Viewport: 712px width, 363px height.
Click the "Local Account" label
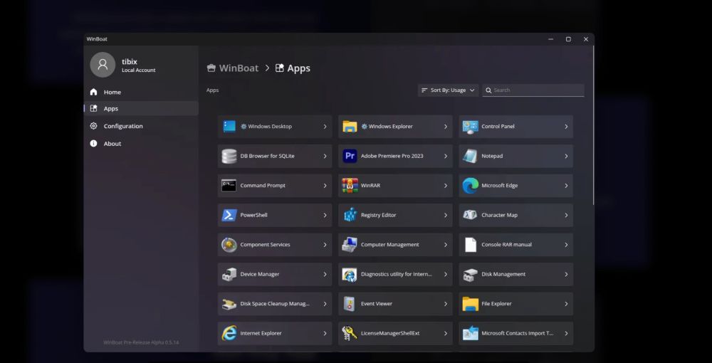pyautogui.click(x=139, y=70)
